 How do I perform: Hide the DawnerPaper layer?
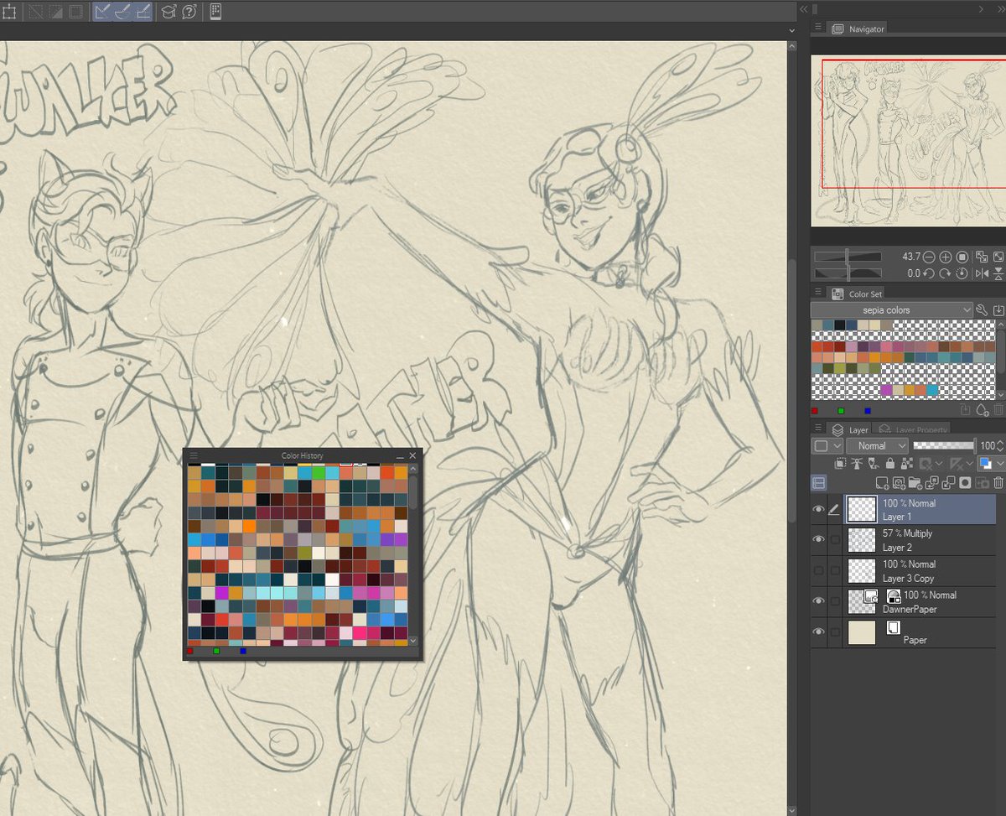[819, 600]
